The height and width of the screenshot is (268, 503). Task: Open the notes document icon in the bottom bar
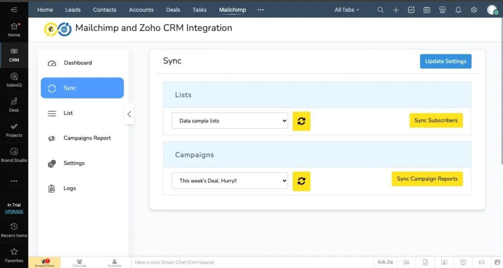pos(425,262)
